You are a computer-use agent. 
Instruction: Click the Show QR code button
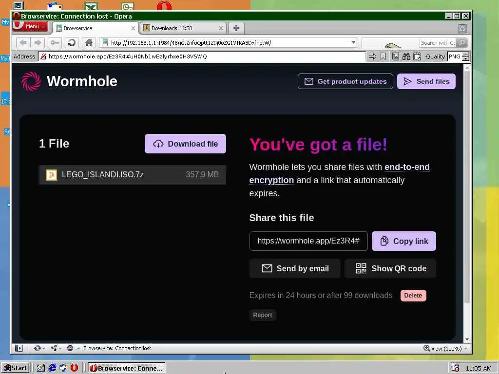point(390,268)
